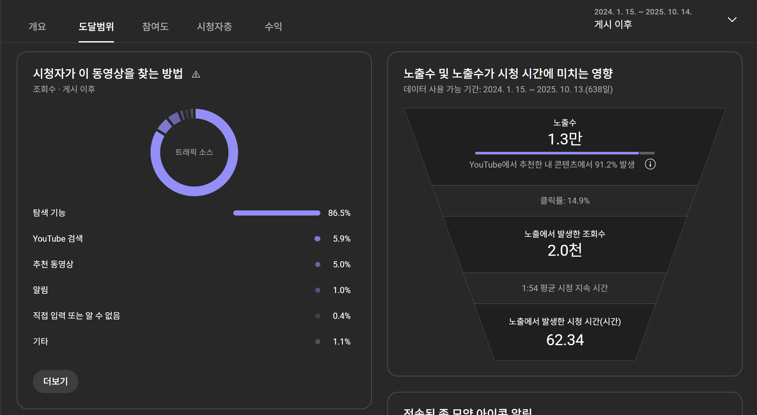Click the impressions purple bar under 1.3만
The height and width of the screenshot is (415, 757).
pos(557,153)
